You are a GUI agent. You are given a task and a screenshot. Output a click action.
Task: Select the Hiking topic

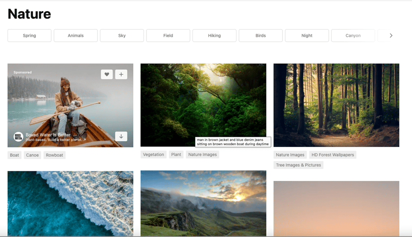pyautogui.click(x=214, y=35)
